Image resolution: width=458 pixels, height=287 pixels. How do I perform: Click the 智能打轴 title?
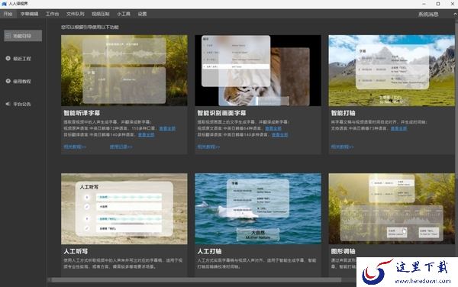[x=343, y=113]
